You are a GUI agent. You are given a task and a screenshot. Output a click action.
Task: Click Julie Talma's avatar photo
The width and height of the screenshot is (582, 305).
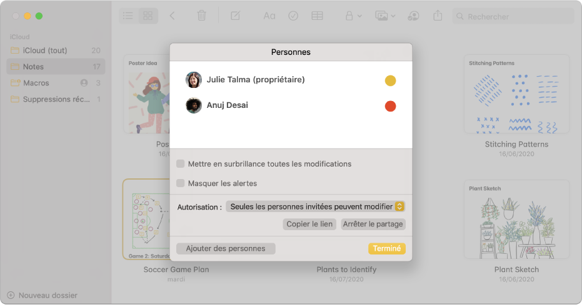click(194, 80)
